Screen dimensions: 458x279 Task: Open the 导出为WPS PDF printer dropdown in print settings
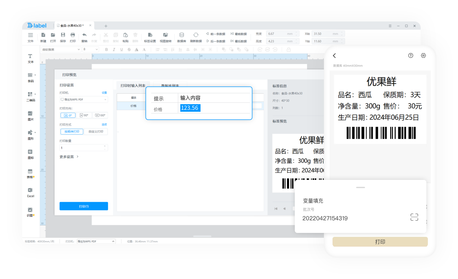pyautogui.click(x=84, y=99)
